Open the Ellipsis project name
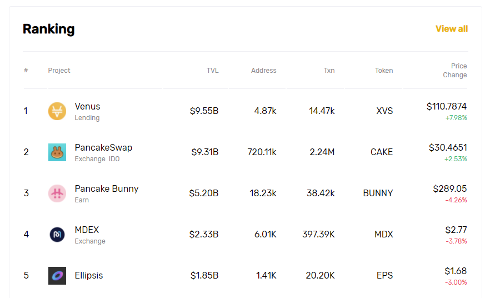This screenshot has width=490, height=298. pyautogui.click(x=89, y=276)
